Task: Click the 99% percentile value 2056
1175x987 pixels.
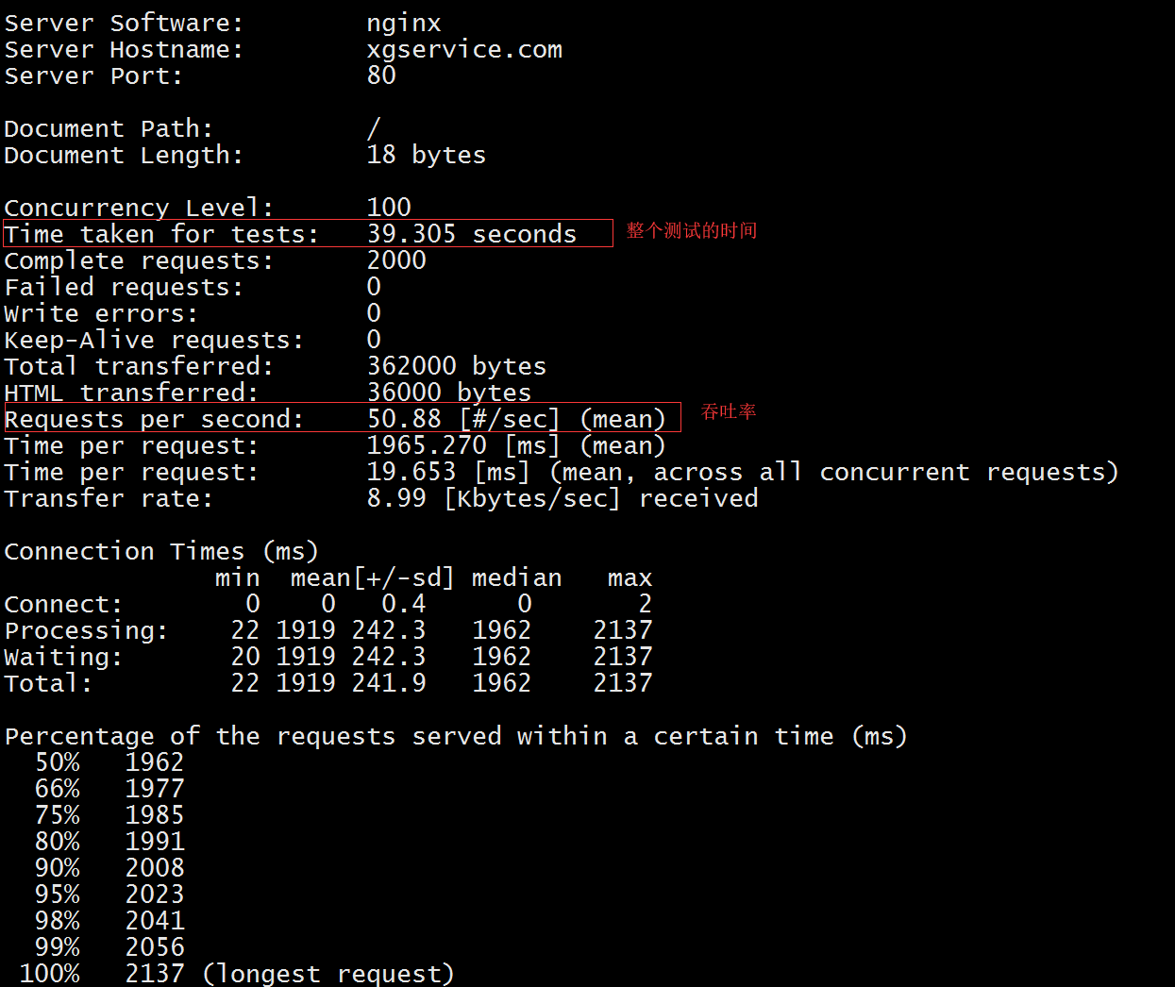Action: click(x=155, y=947)
